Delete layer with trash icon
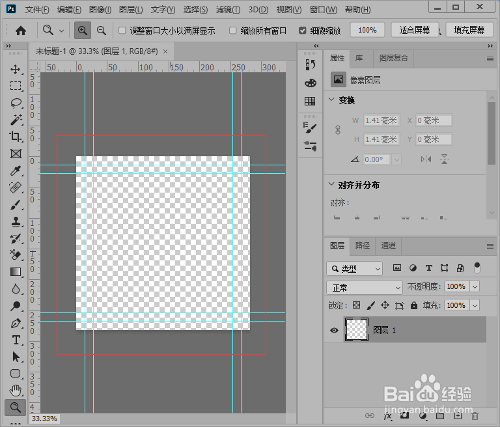The image size is (500, 427). (x=475, y=416)
